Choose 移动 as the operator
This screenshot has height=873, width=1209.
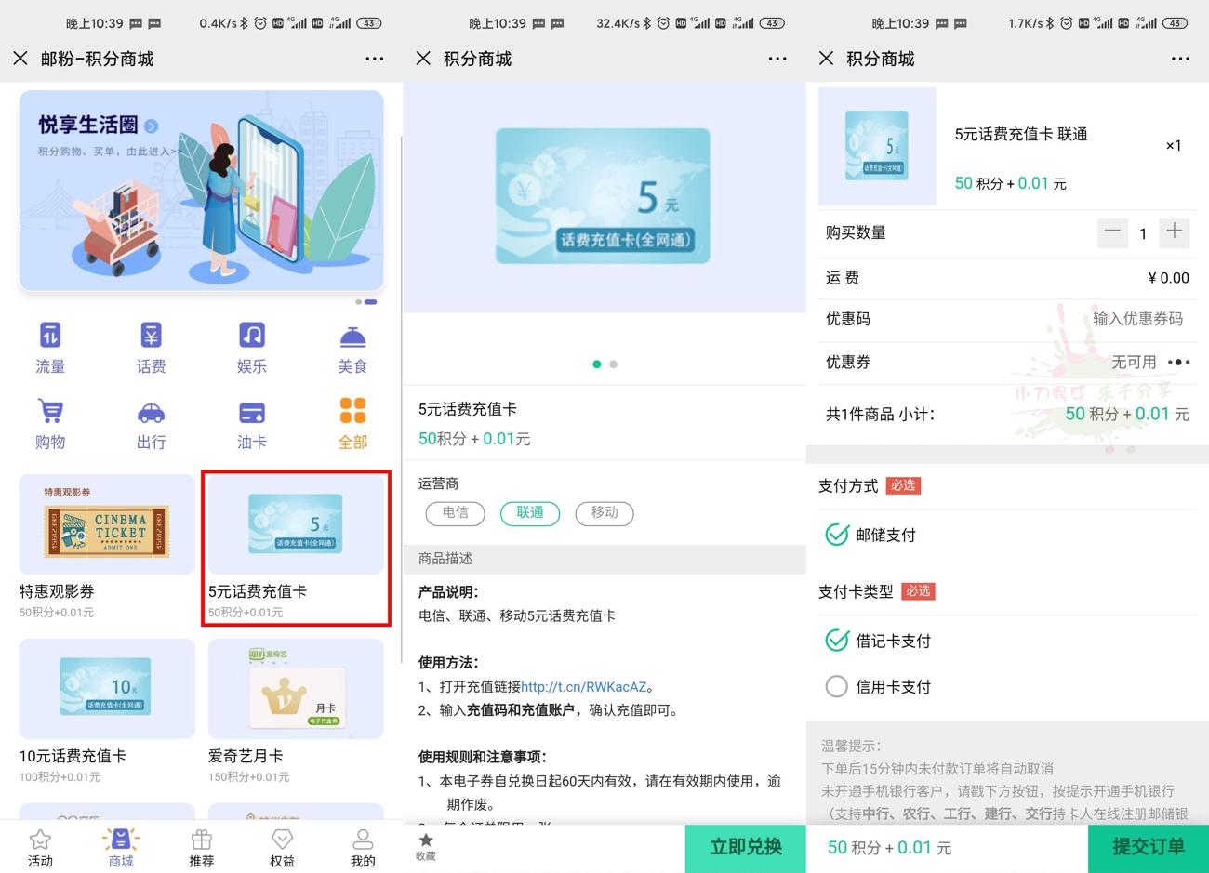point(604,513)
